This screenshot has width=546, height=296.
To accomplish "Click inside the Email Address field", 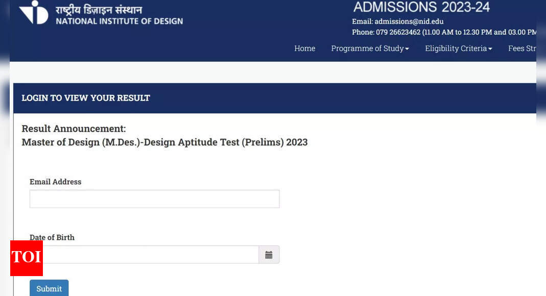I will pyautogui.click(x=154, y=199).
